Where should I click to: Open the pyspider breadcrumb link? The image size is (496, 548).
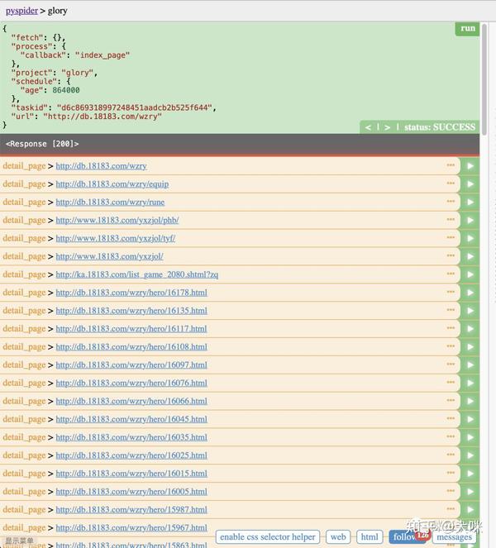[x=21, y=11]
